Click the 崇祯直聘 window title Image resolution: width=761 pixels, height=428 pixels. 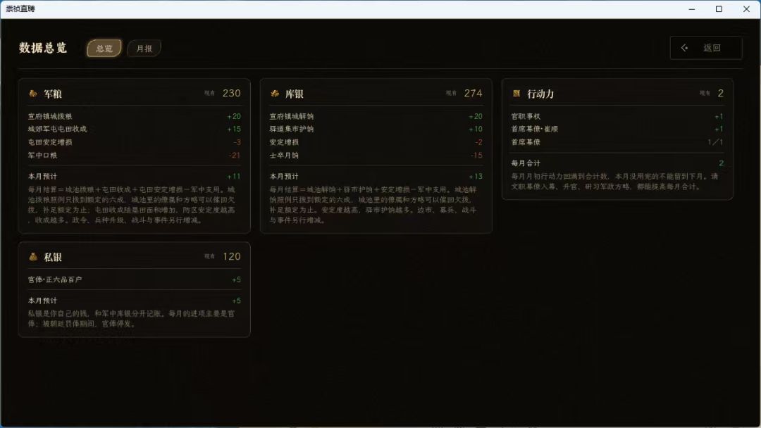click(x=20, y=8)
